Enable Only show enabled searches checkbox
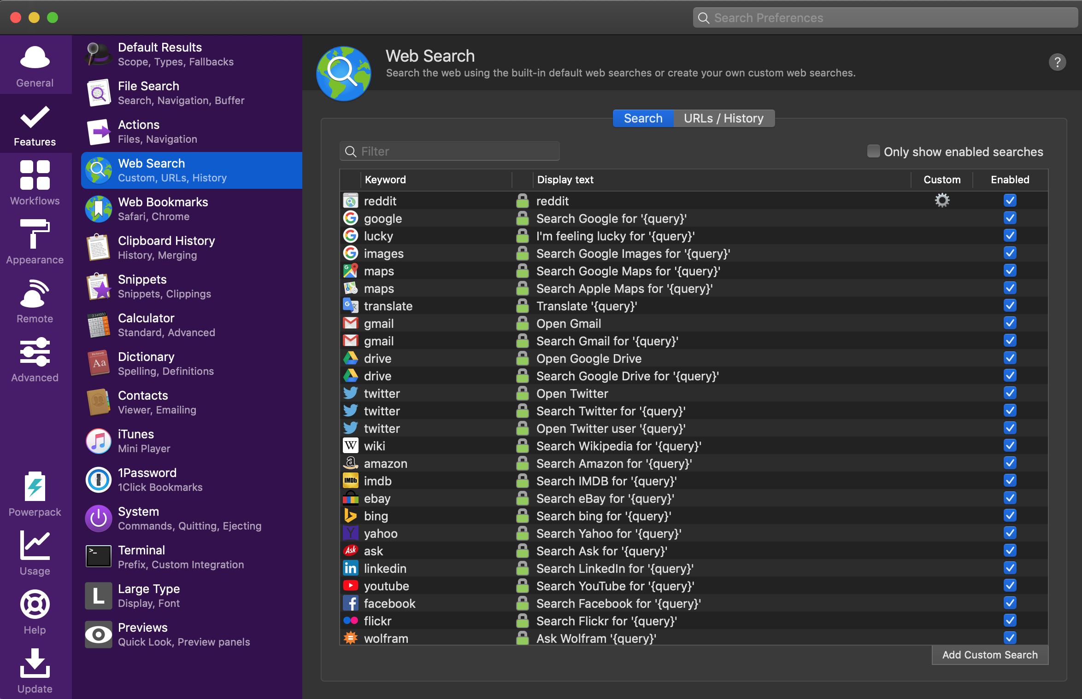 873,151
